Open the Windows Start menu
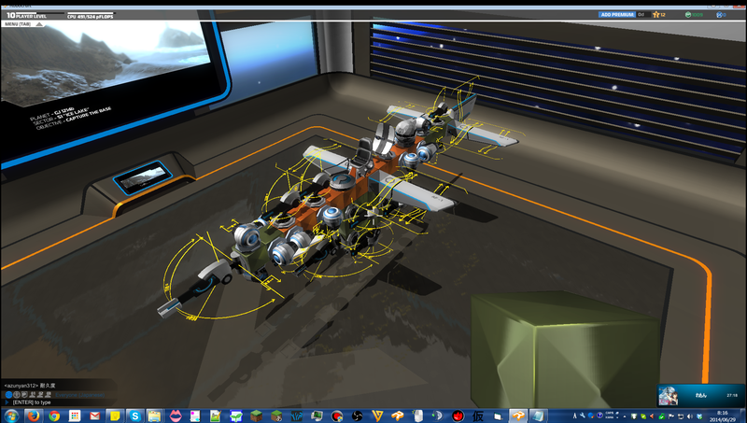 [x=10, y=416]
